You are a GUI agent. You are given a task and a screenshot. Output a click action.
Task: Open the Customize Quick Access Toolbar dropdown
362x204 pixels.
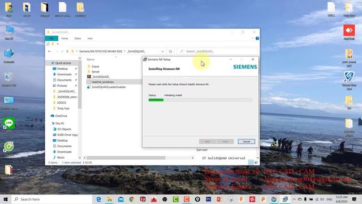coord(58,44)
